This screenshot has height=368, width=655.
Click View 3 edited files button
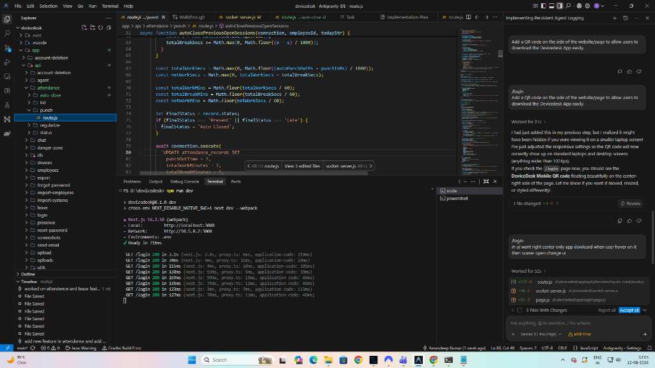tap(302, 166)
